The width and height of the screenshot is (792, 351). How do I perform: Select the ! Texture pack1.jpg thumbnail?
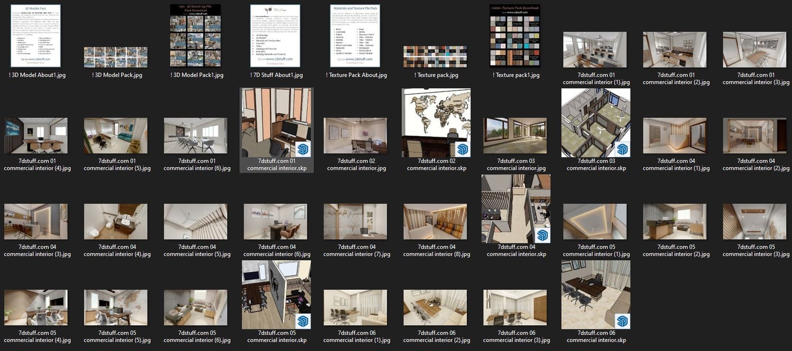[515, 36]
